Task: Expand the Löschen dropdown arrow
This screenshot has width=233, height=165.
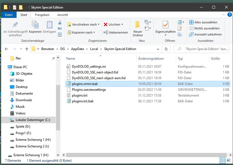Action: coord(122,24)
